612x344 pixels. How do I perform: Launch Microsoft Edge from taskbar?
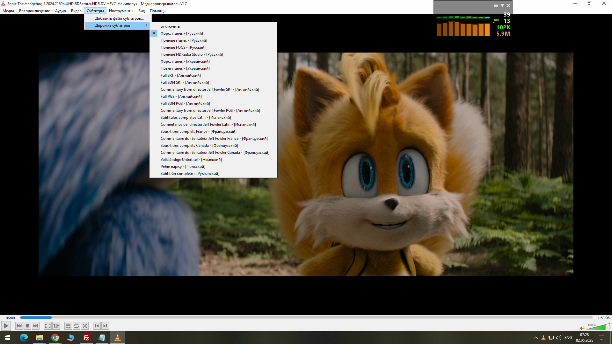point(24,338)
